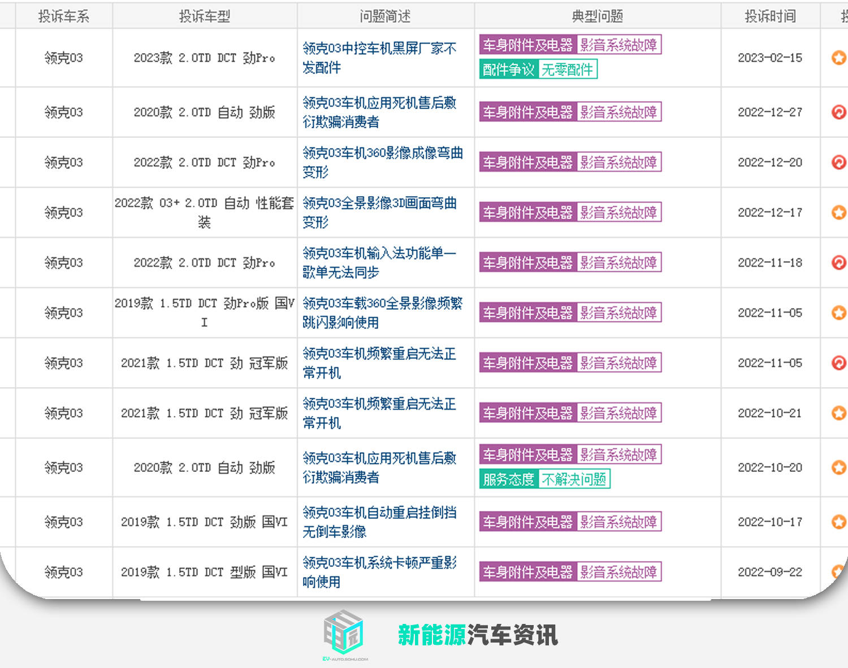Select the model cell 2019款 1.5TD DCT 型版 国VI

tap(205, 572)
